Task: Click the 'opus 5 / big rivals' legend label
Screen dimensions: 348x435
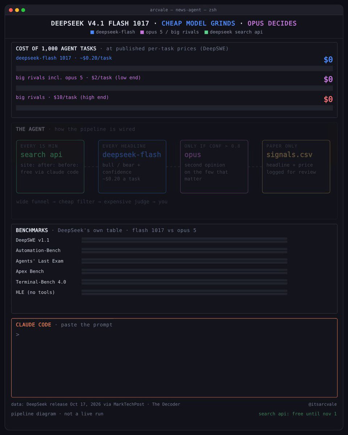Action: (x=172, y=32)
